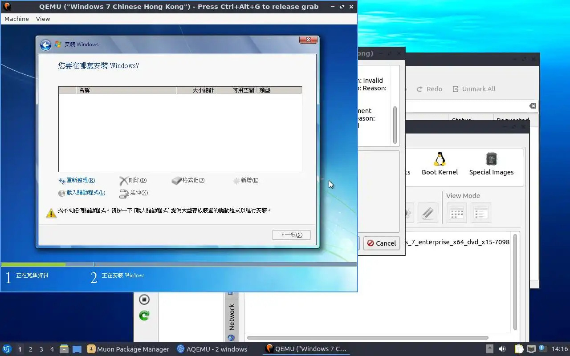Click 載入驅動程式 (Load driver) link
Viewport: 570px width, 356px height.
81,193
